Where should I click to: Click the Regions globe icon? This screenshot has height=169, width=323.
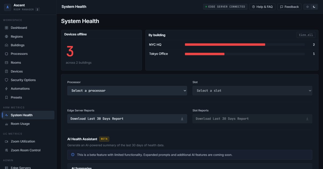tap(6, 37)
